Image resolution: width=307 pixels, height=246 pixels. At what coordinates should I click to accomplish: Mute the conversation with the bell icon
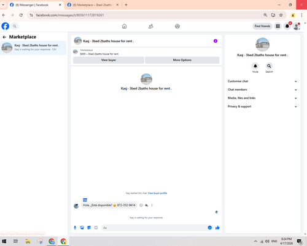[255, 66]
